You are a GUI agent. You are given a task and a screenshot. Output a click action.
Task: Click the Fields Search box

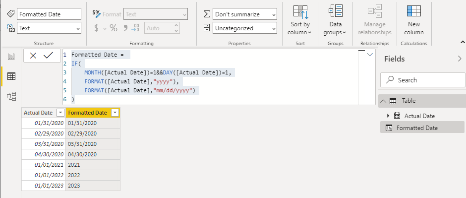click(422, 80)
